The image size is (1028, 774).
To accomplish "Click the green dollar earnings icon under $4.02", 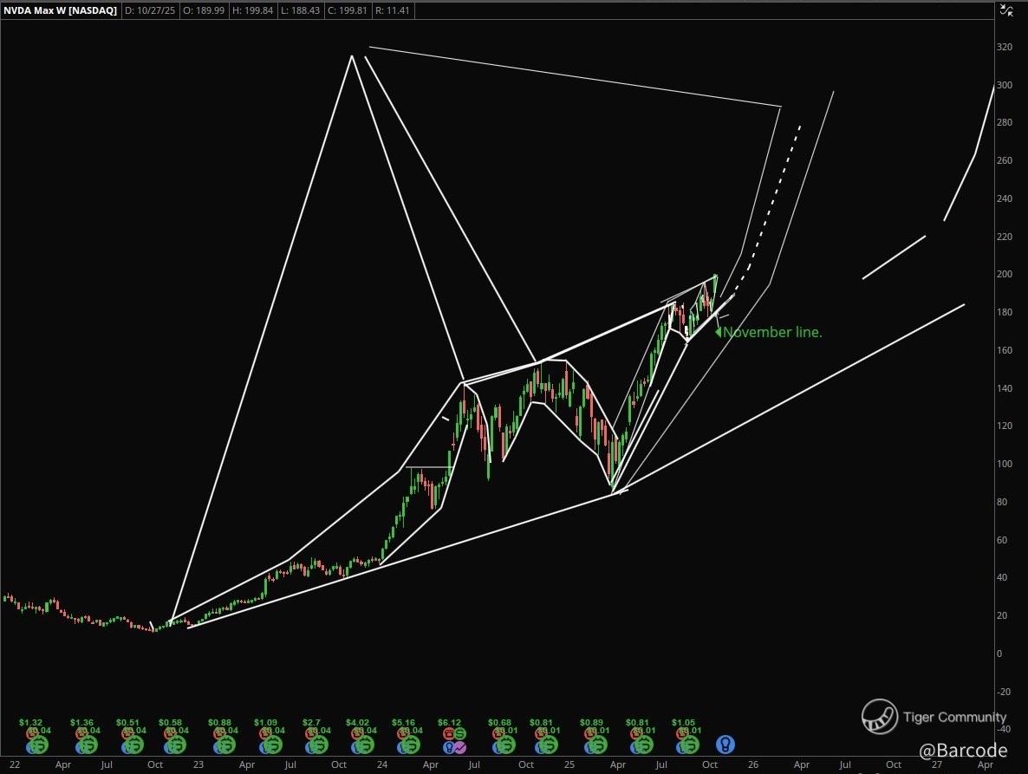I will click(364, 745).
